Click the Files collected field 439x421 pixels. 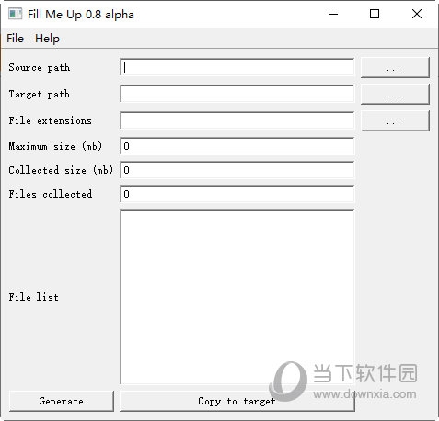(237, 194)
